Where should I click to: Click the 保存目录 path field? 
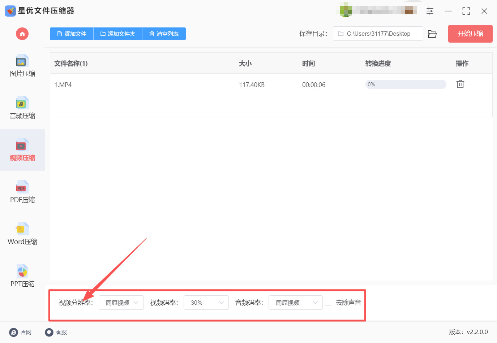(378, 34)
